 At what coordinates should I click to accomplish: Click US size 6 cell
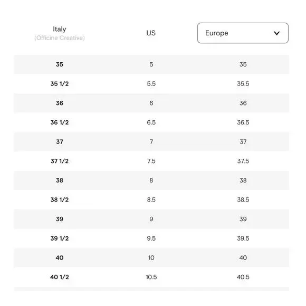click(x=151, y=103)
